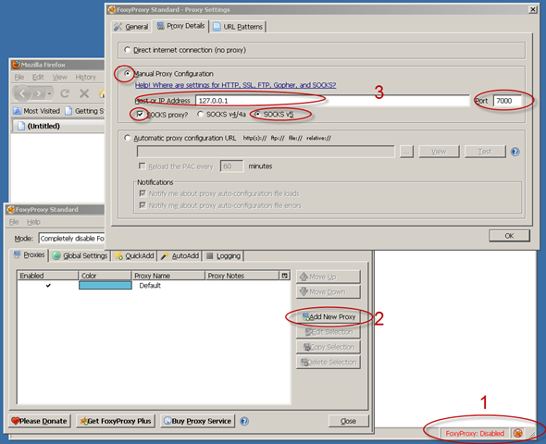Click the Port input field
The image size is (546, 444).
(x=507, y=101)
